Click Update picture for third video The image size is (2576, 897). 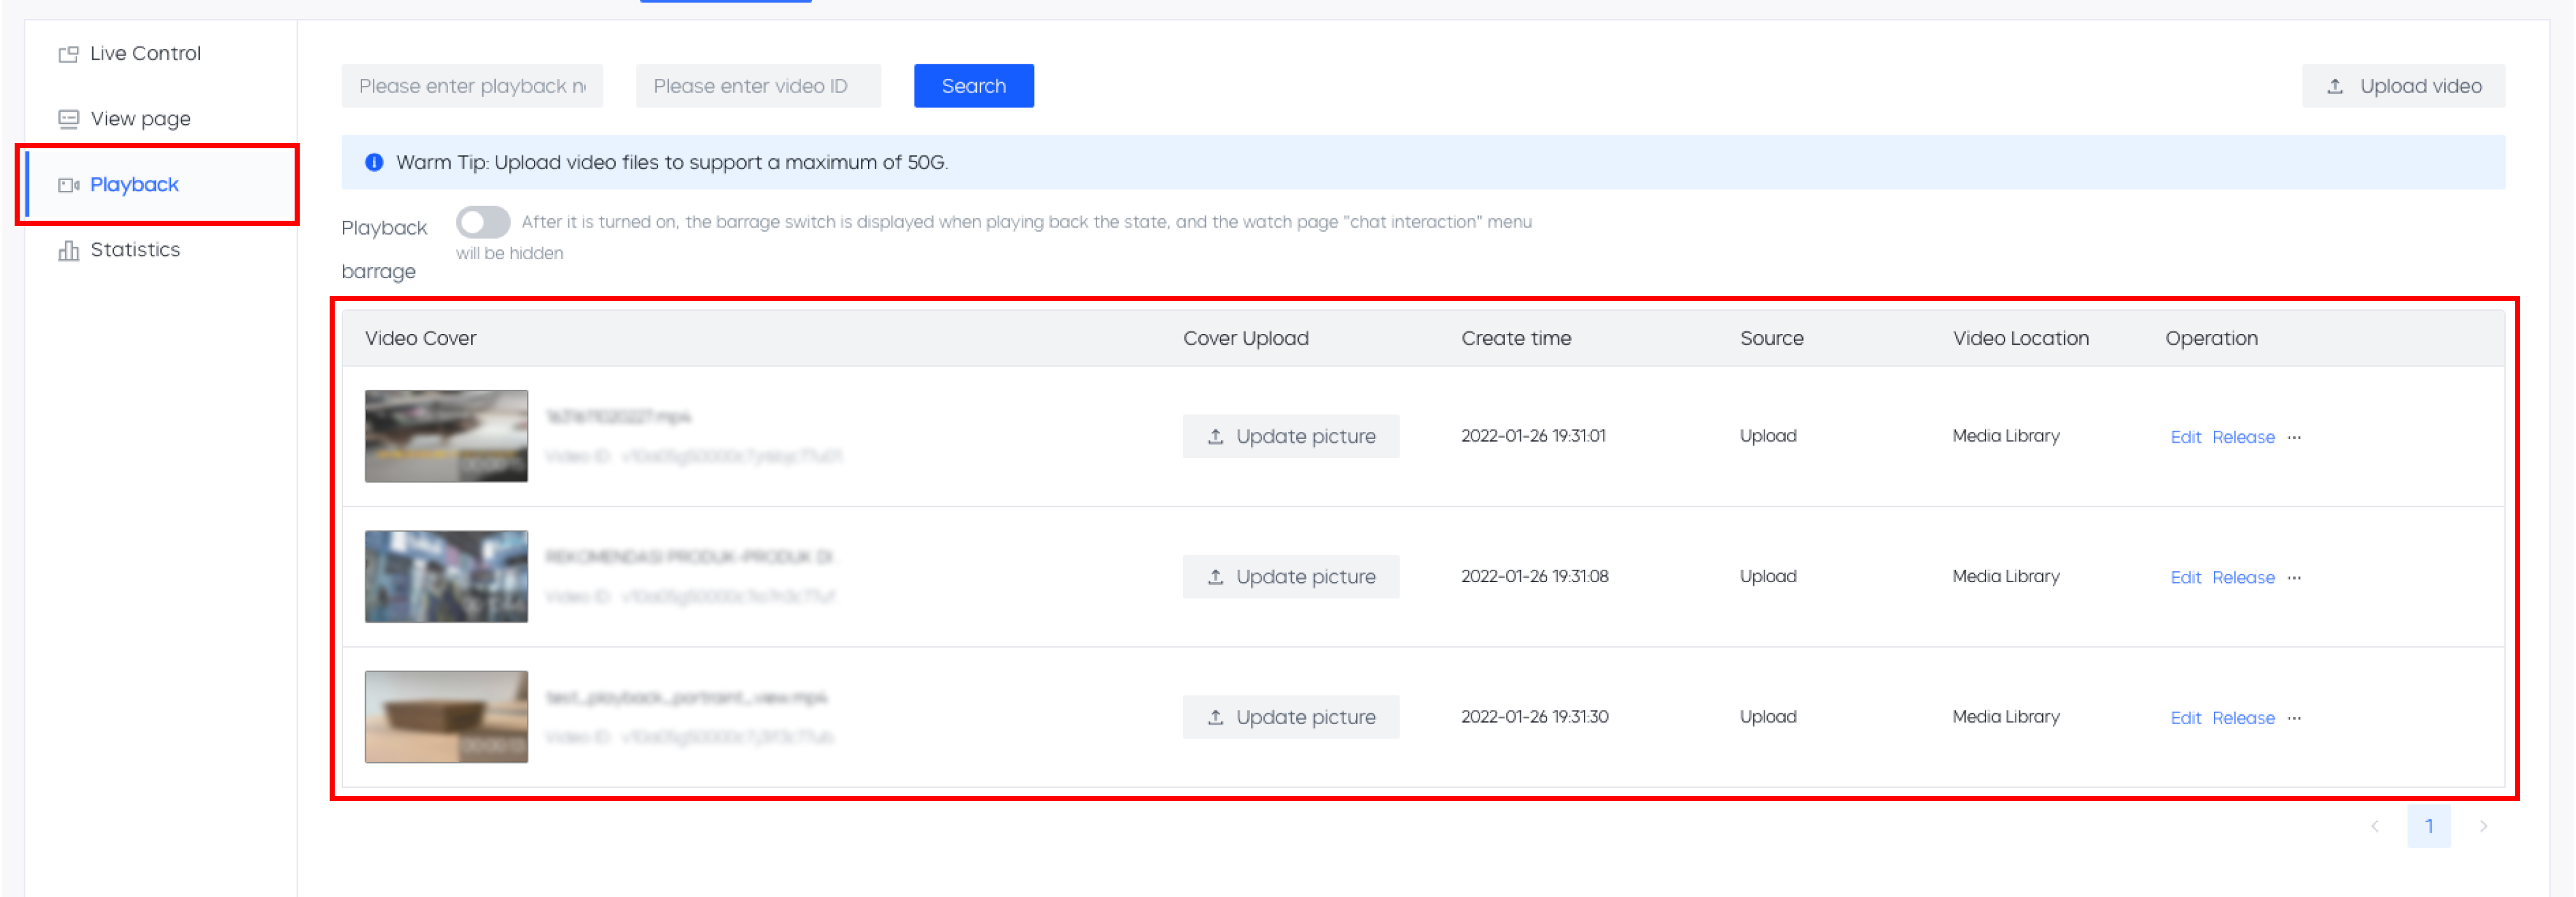(x=1290, y=717)
